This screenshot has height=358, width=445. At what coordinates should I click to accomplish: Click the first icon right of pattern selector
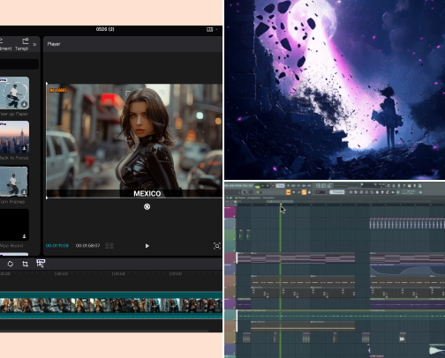click(x=351, y=192)
